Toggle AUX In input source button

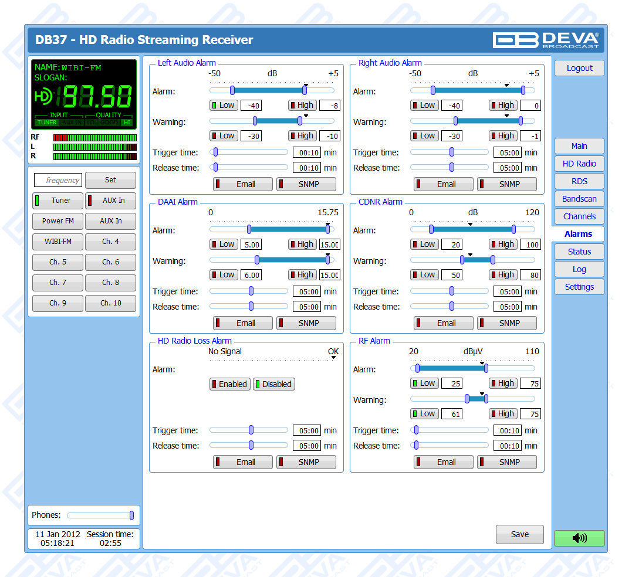pos(110,201)
